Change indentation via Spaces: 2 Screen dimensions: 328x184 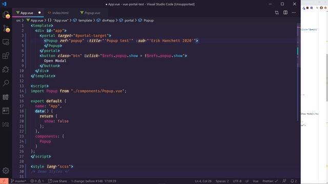coord(222,181)
